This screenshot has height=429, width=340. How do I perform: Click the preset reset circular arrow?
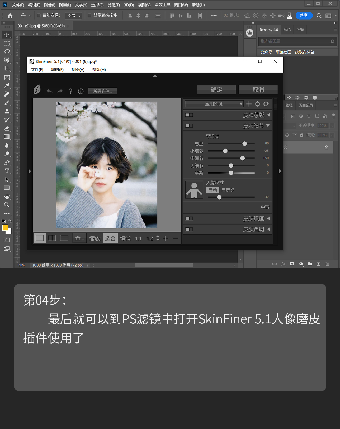pyautogui.click(x=266, y=104)
